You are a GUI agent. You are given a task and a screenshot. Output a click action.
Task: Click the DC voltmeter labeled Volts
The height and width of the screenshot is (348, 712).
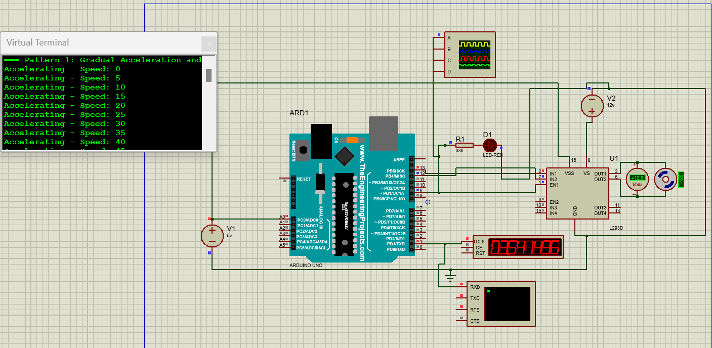(x=638, y=179)
